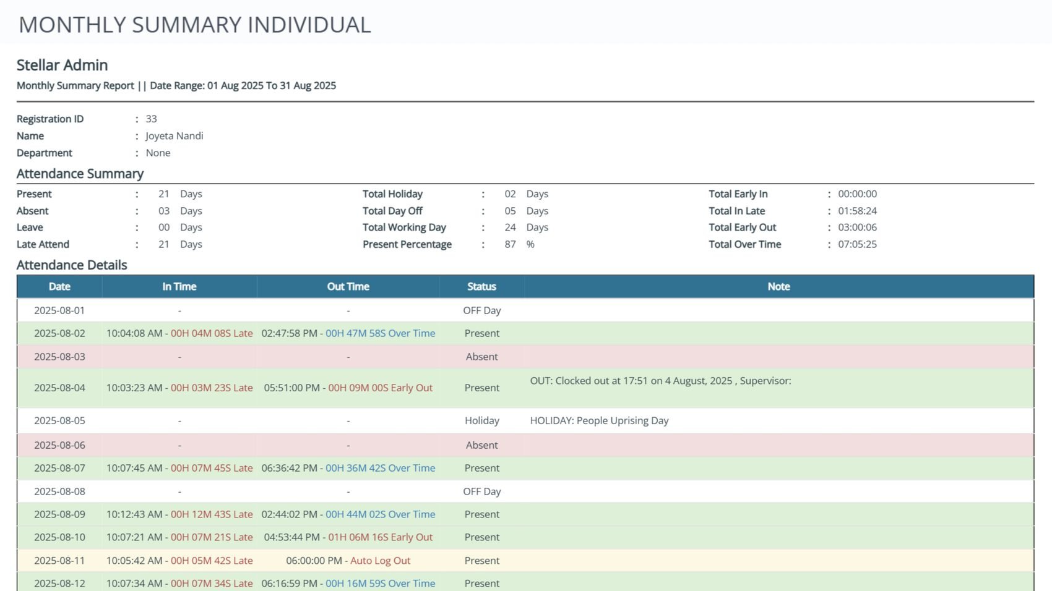Click the 05:51:00 PM Early Out entry
The height and width of the screenshot is (591, 1052).
(348, 388)
